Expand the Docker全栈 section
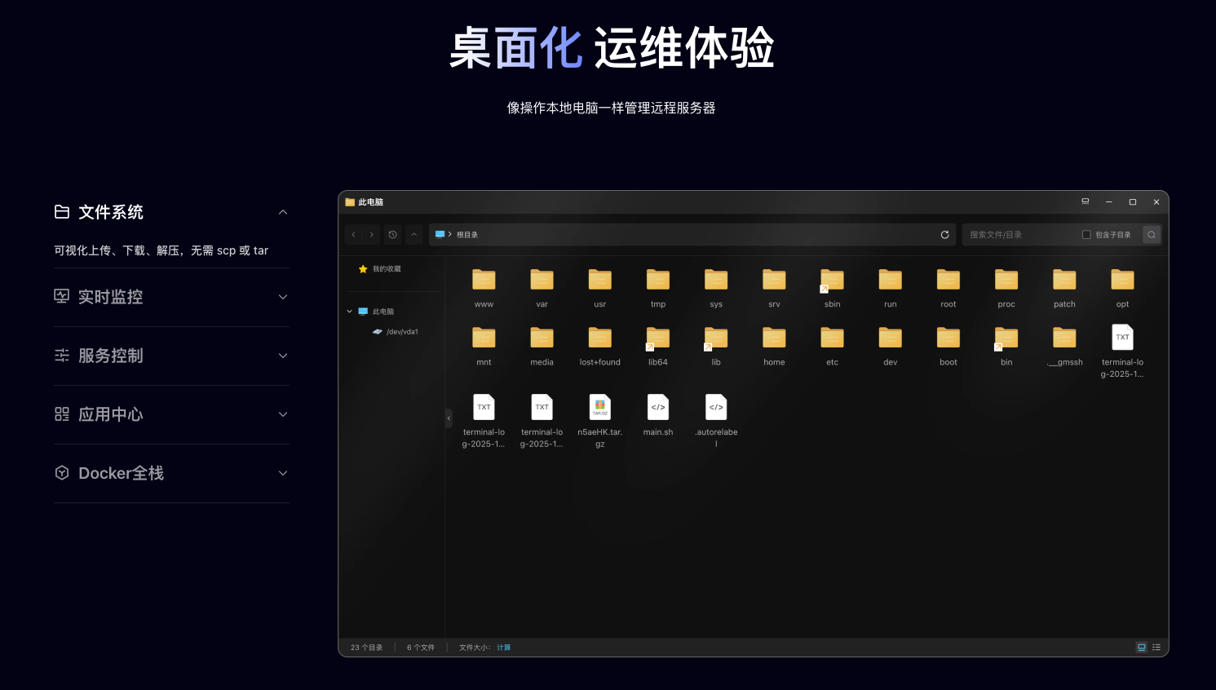Screen dimensions: 1216x690 pyautogui.click(x=283, y=473)
